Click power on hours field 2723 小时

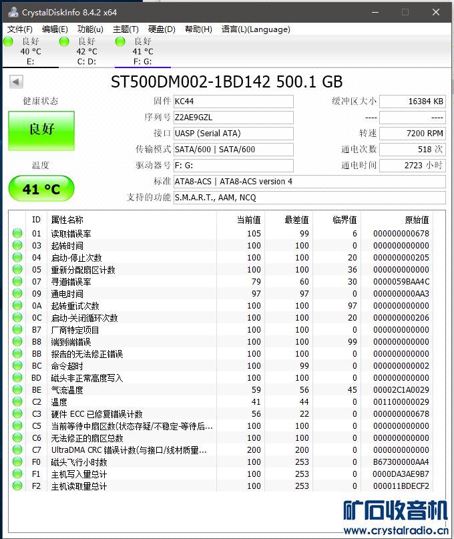[x=413, y=166]
